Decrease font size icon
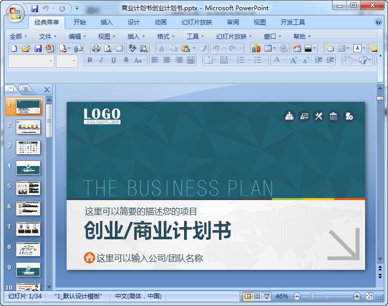 click(306, 60)
